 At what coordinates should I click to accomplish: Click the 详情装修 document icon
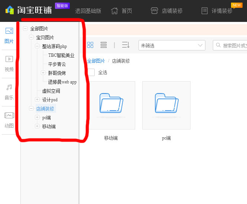204,11
